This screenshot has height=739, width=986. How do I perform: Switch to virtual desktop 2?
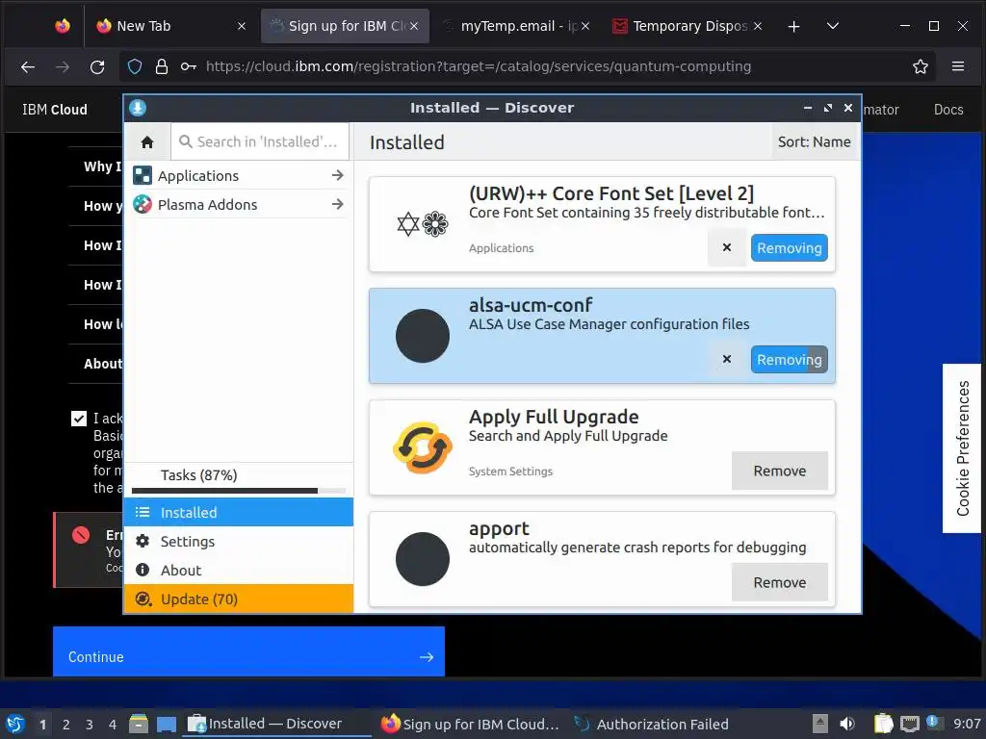(66, 725)
